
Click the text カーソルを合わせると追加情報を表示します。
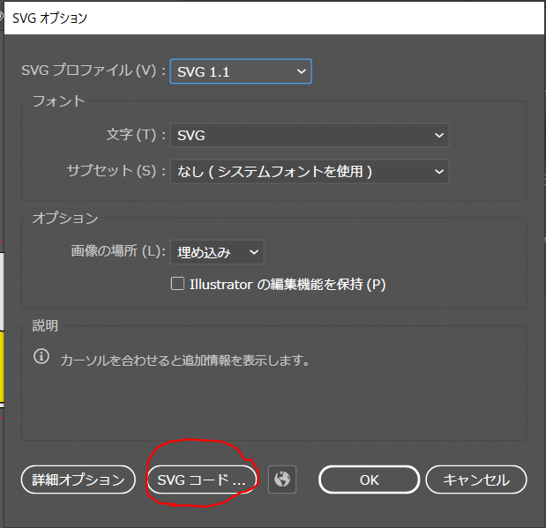(185, 361)
